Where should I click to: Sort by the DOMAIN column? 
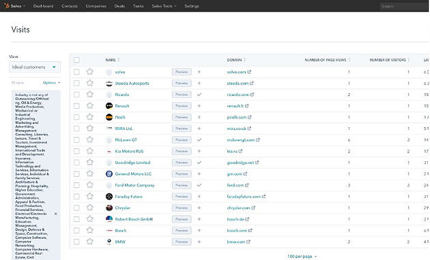click(236, 60)
